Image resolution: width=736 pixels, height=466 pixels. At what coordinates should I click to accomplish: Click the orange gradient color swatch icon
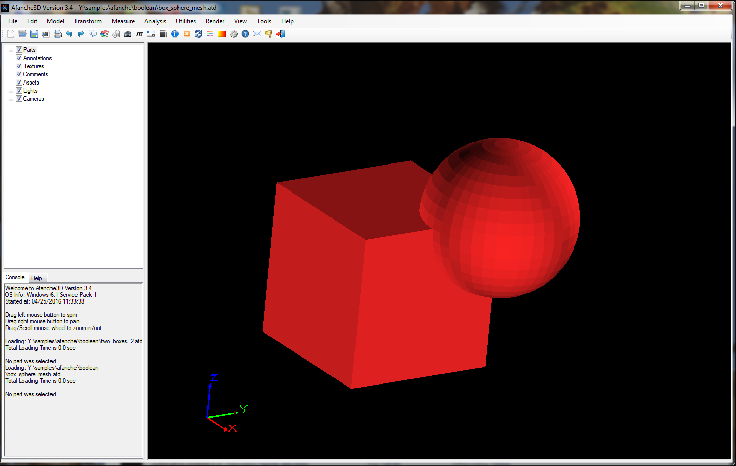click(x=222, y=34)
